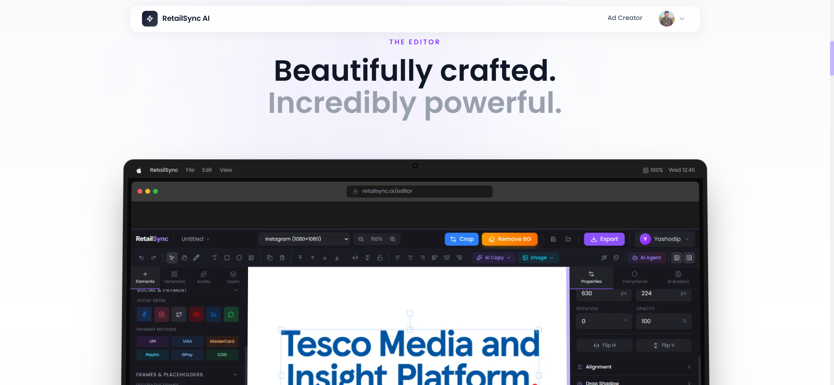
Task: Click the color palette icon
Action: click(x=616, y=258)
